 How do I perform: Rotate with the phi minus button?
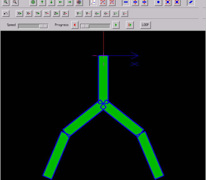[88, 13]
